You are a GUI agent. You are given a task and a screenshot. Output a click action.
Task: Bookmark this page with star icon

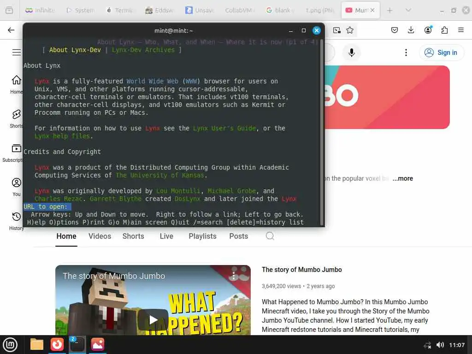point(350,30)
